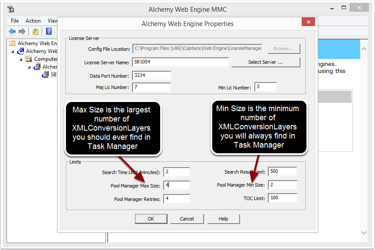Click the Forward arrow toolbar icon

(22, 31)
